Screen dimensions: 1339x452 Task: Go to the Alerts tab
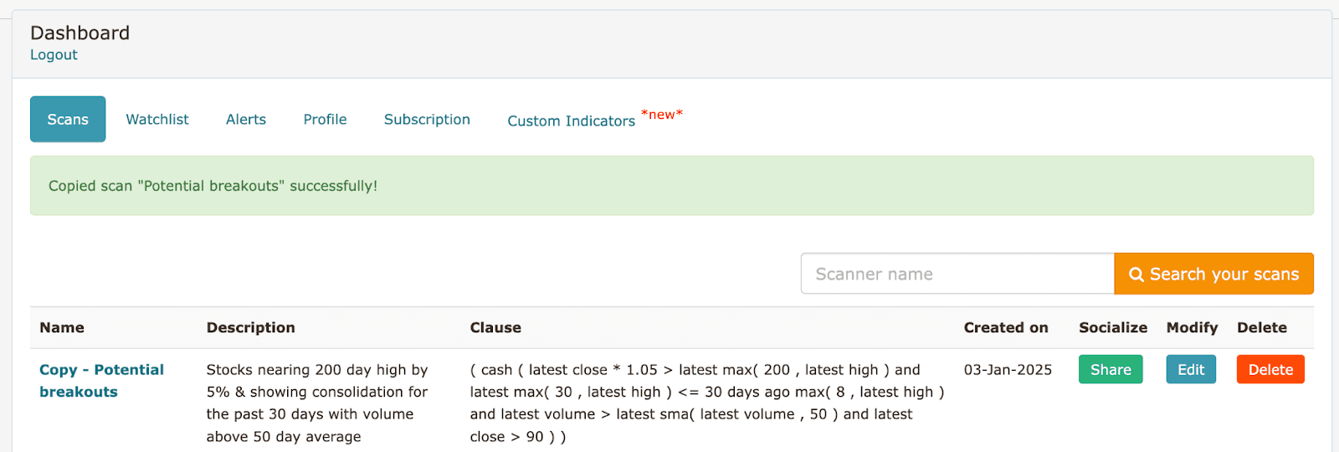pos(246,120)
